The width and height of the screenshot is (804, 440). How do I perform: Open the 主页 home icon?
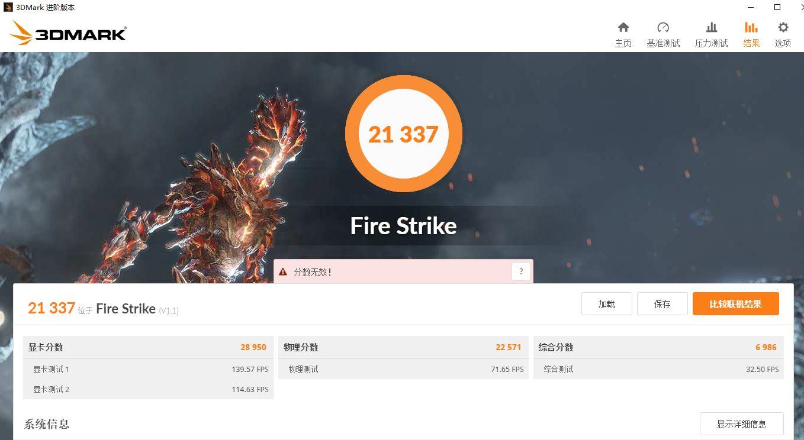pyautogui.click(x=623, y=27)
